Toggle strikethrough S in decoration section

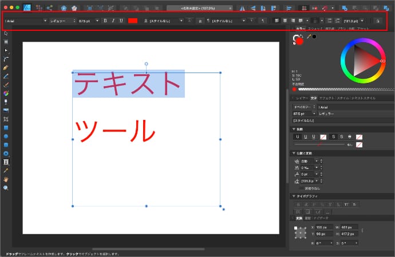tap(333, 137)
